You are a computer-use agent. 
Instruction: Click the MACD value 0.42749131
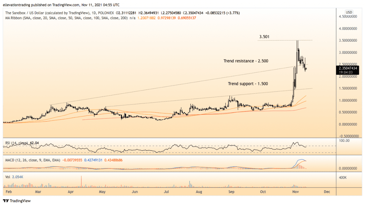93,160
